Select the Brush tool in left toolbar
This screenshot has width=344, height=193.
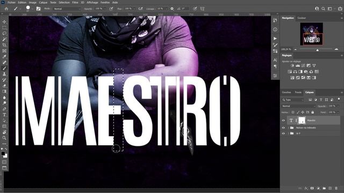tap(4, 68)
